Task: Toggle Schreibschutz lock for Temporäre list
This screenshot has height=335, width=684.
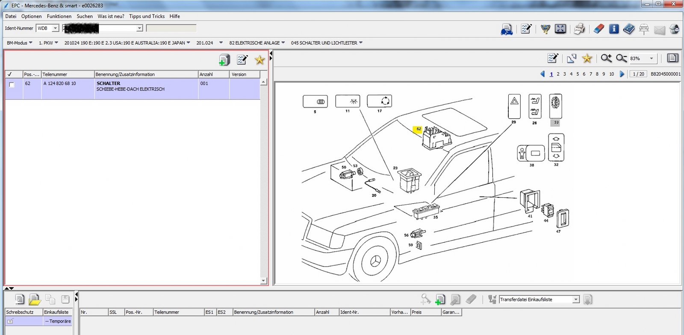Action: click(10, 321)
